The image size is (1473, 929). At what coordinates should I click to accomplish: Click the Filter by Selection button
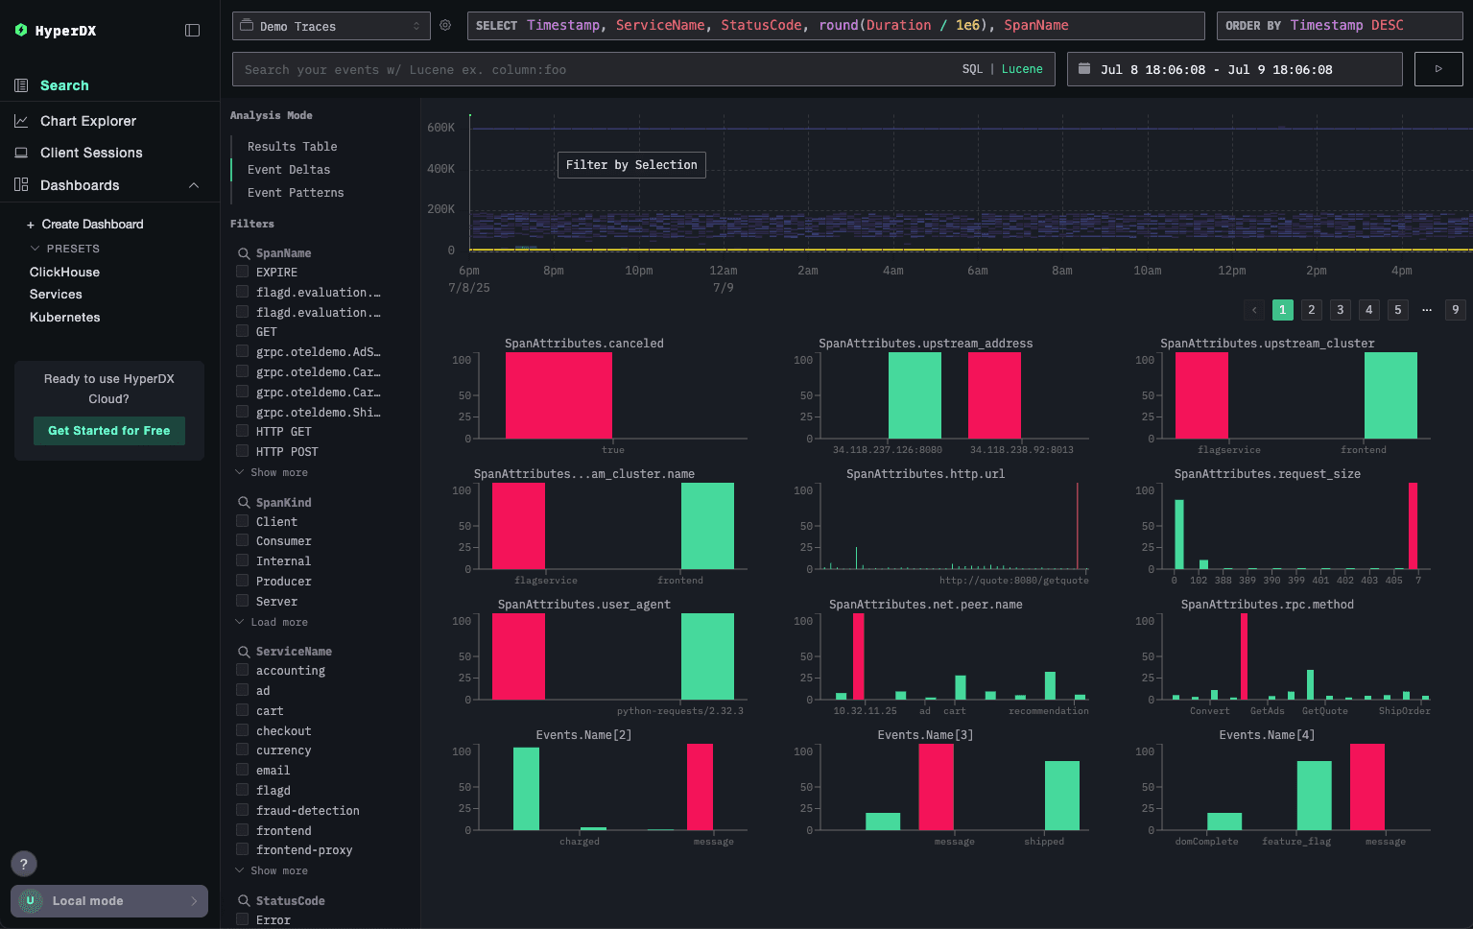click(x=631, y=165)
